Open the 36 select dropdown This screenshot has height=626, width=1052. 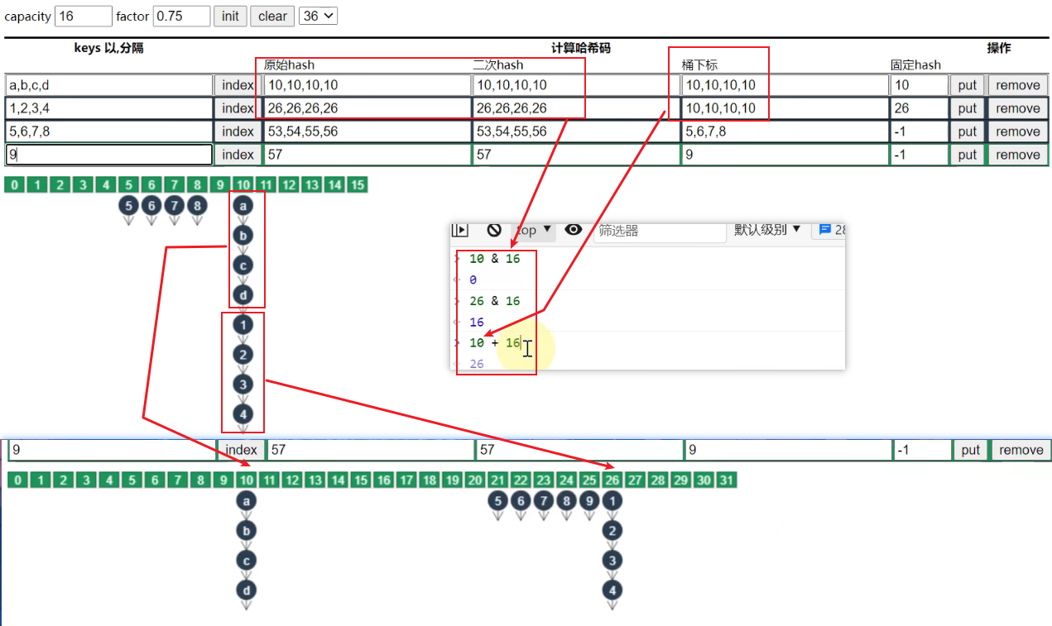tap(318, 16)
